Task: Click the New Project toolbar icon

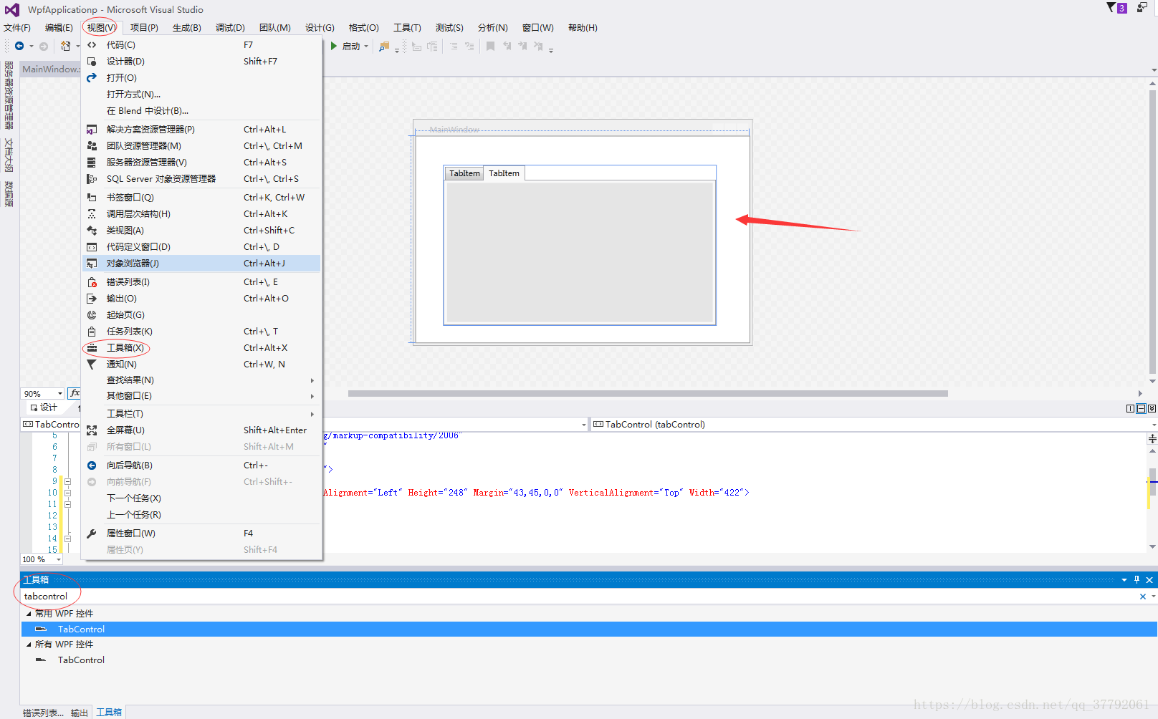Action: coord(65,46)
